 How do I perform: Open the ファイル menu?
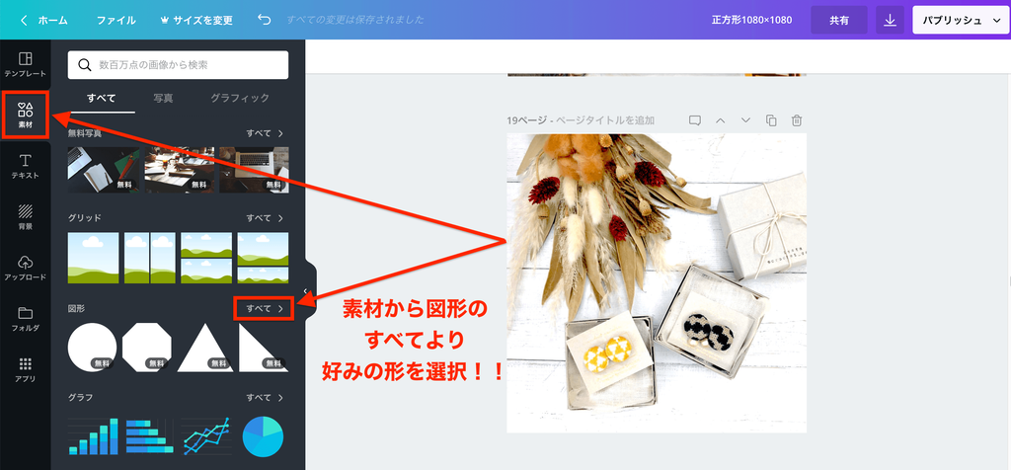[x=117, y=20]
